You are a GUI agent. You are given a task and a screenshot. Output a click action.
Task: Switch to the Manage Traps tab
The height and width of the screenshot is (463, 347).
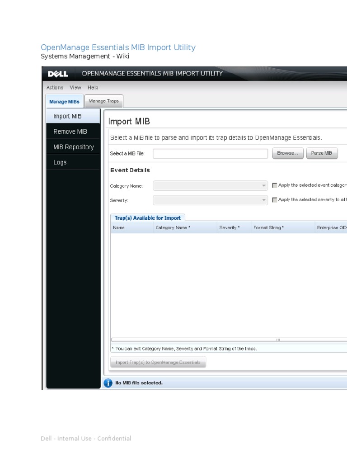pyautogui.click(x=103, y=101)
